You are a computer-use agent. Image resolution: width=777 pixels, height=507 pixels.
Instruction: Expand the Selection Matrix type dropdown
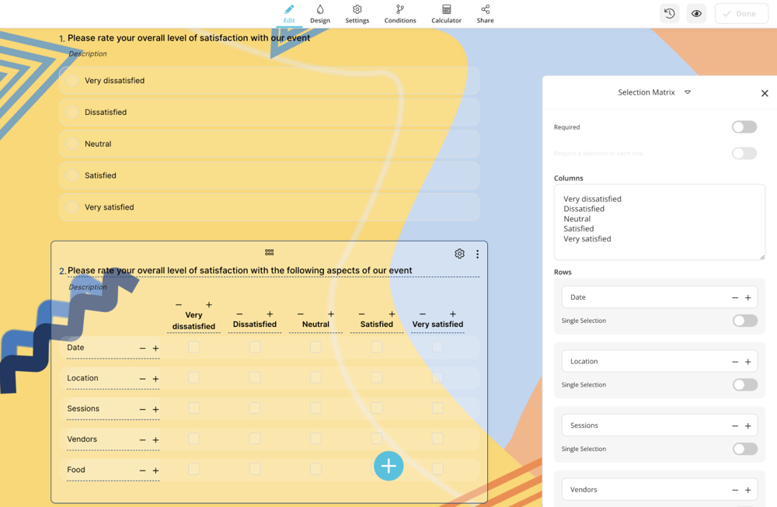tap(688, 92)
